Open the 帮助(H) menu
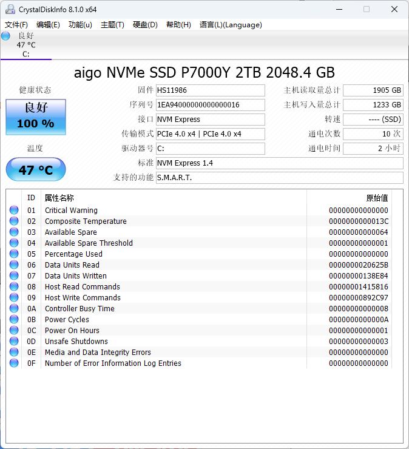The image size is (409, 449). pos(178,25)
